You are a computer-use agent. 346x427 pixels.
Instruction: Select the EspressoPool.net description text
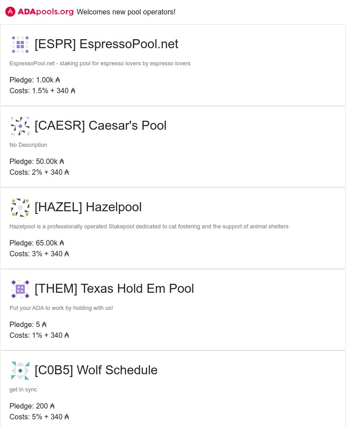(100, 64)
